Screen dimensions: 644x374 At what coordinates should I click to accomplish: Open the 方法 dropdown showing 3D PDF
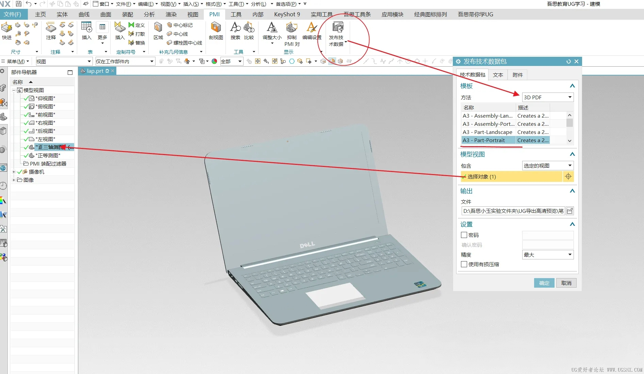point(548,97)
